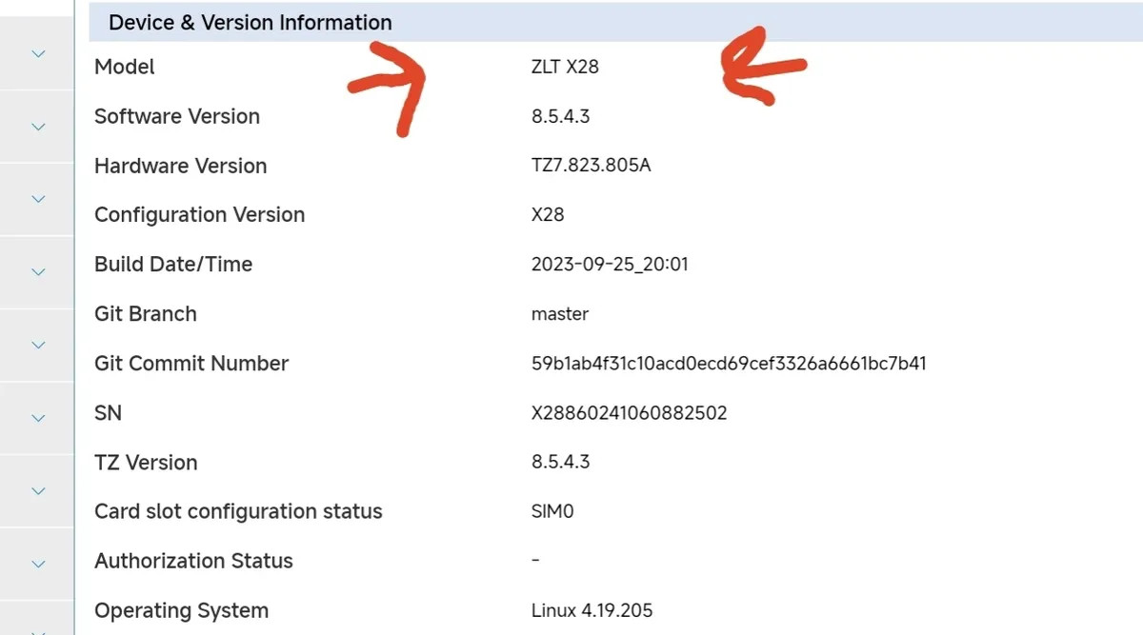
Task: Expand the sidebar chevron beside Software Version
Action: coord(39,127)
